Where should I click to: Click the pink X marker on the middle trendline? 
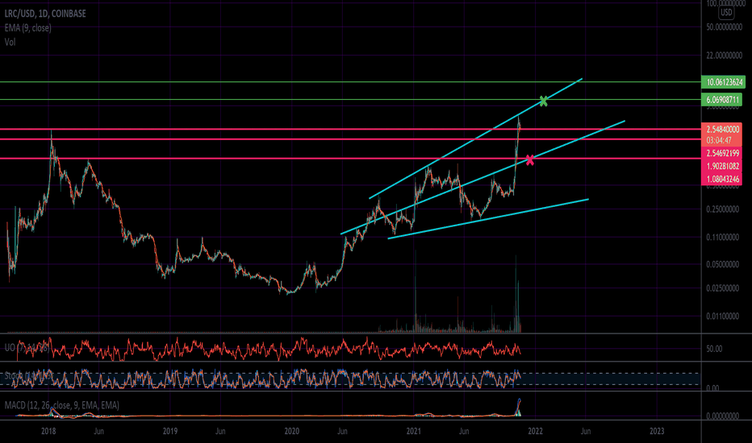(529, 160)
